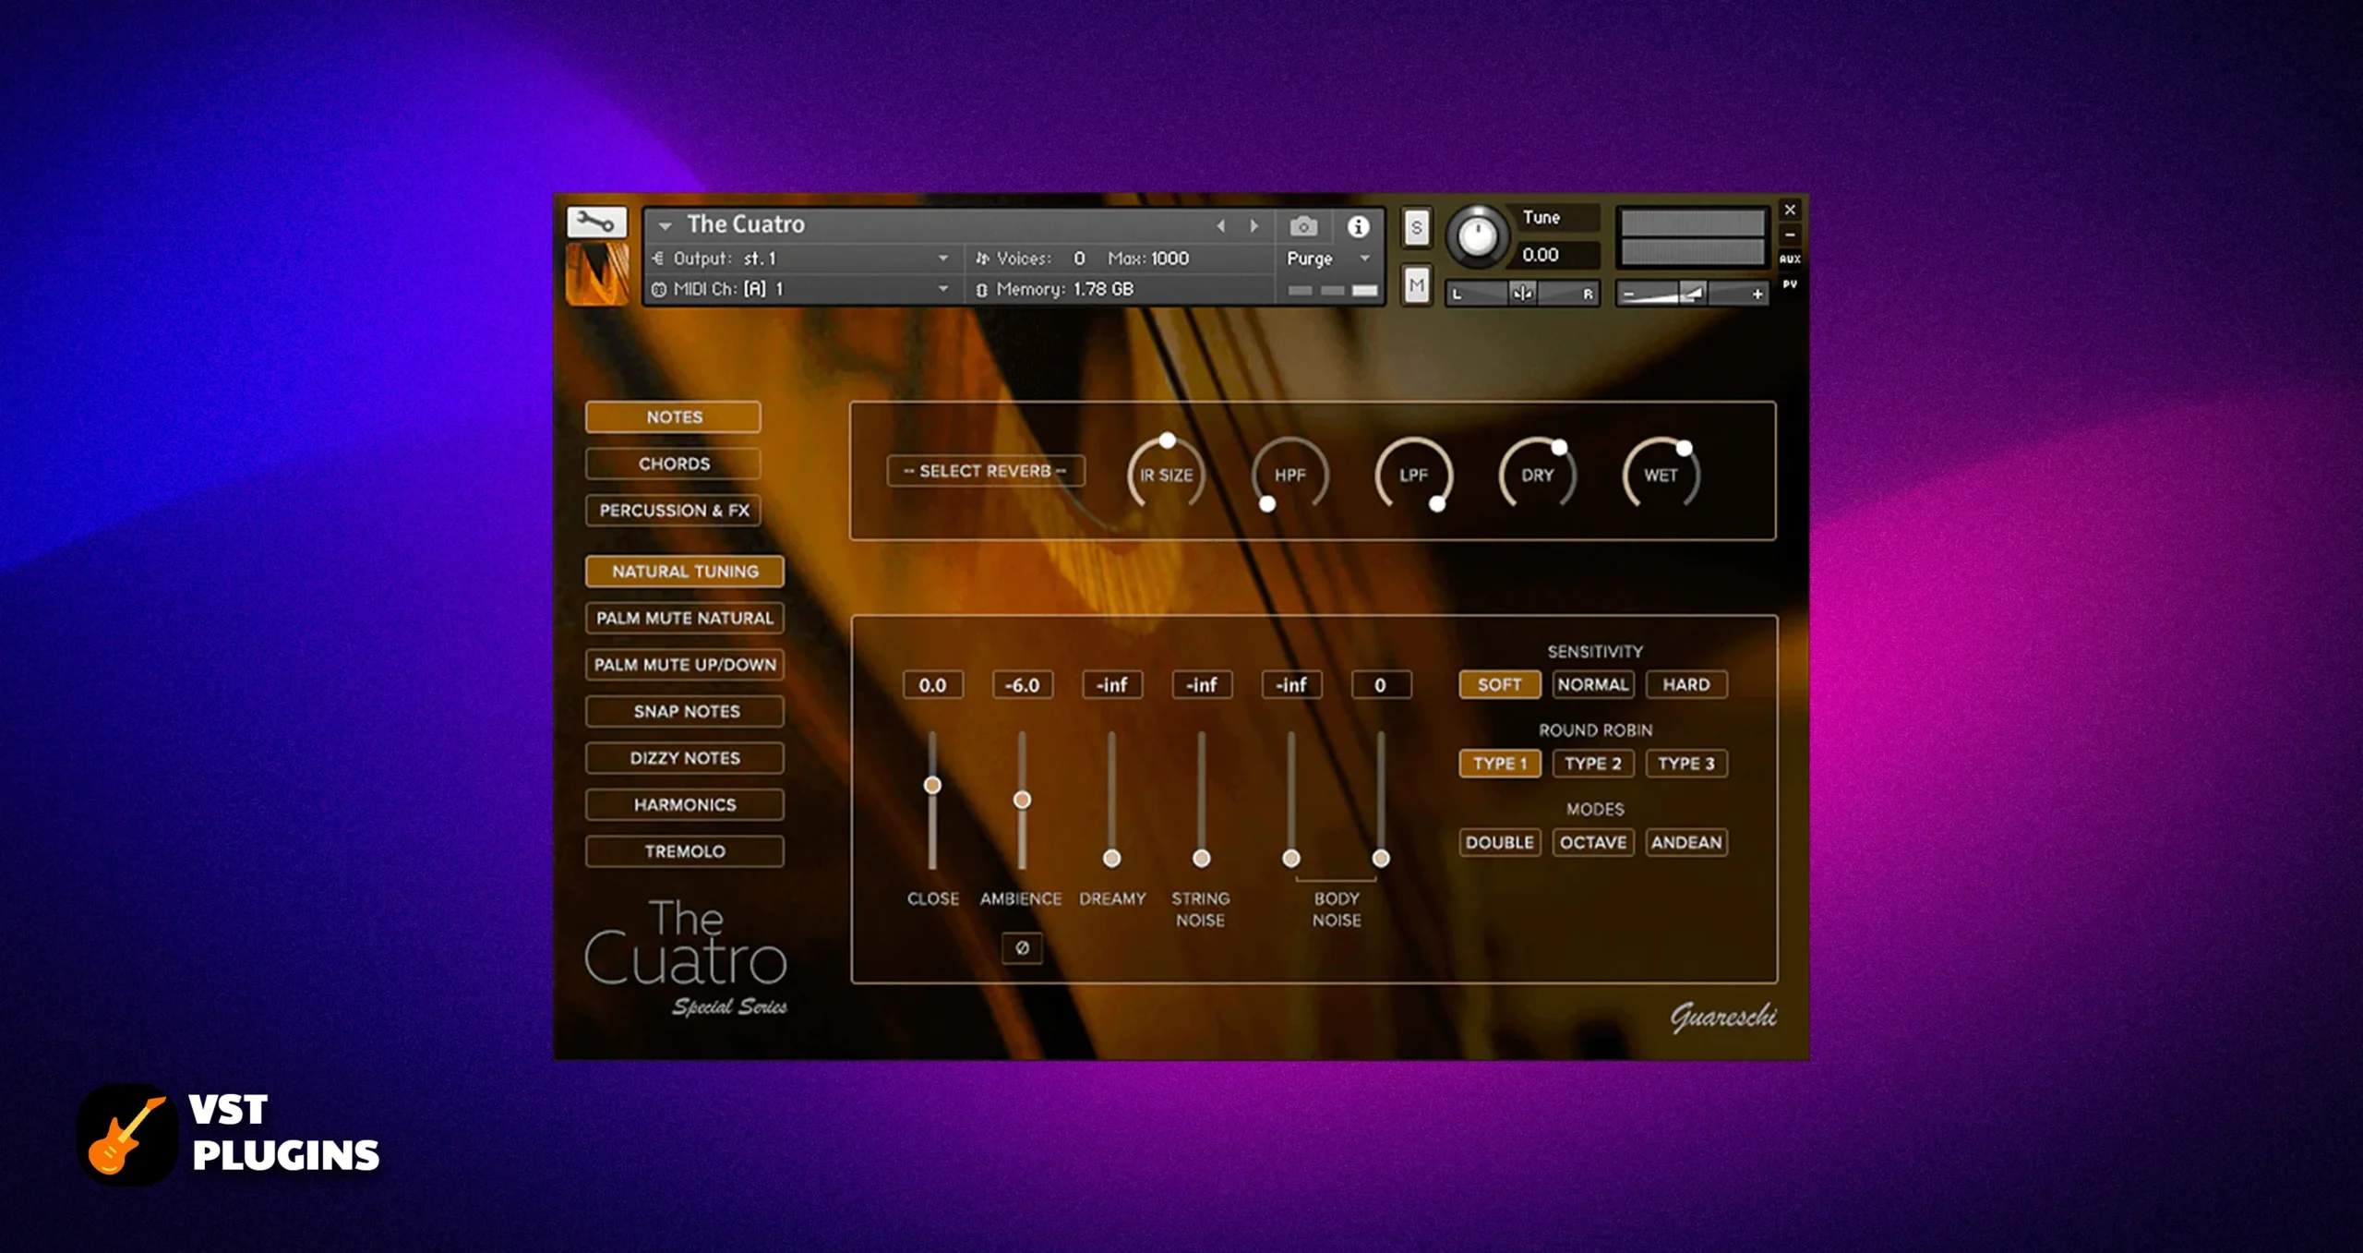Click the Cuatro instrument thumbnail
The height and width of the screenshot is (1253, 2363).
coord(597,274)
